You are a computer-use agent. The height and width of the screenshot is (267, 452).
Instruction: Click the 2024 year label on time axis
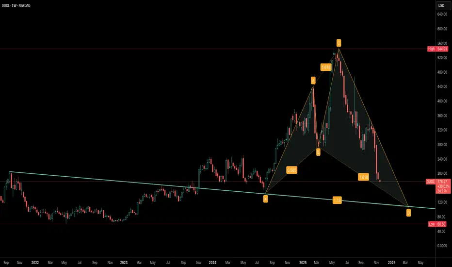(212, 263)
